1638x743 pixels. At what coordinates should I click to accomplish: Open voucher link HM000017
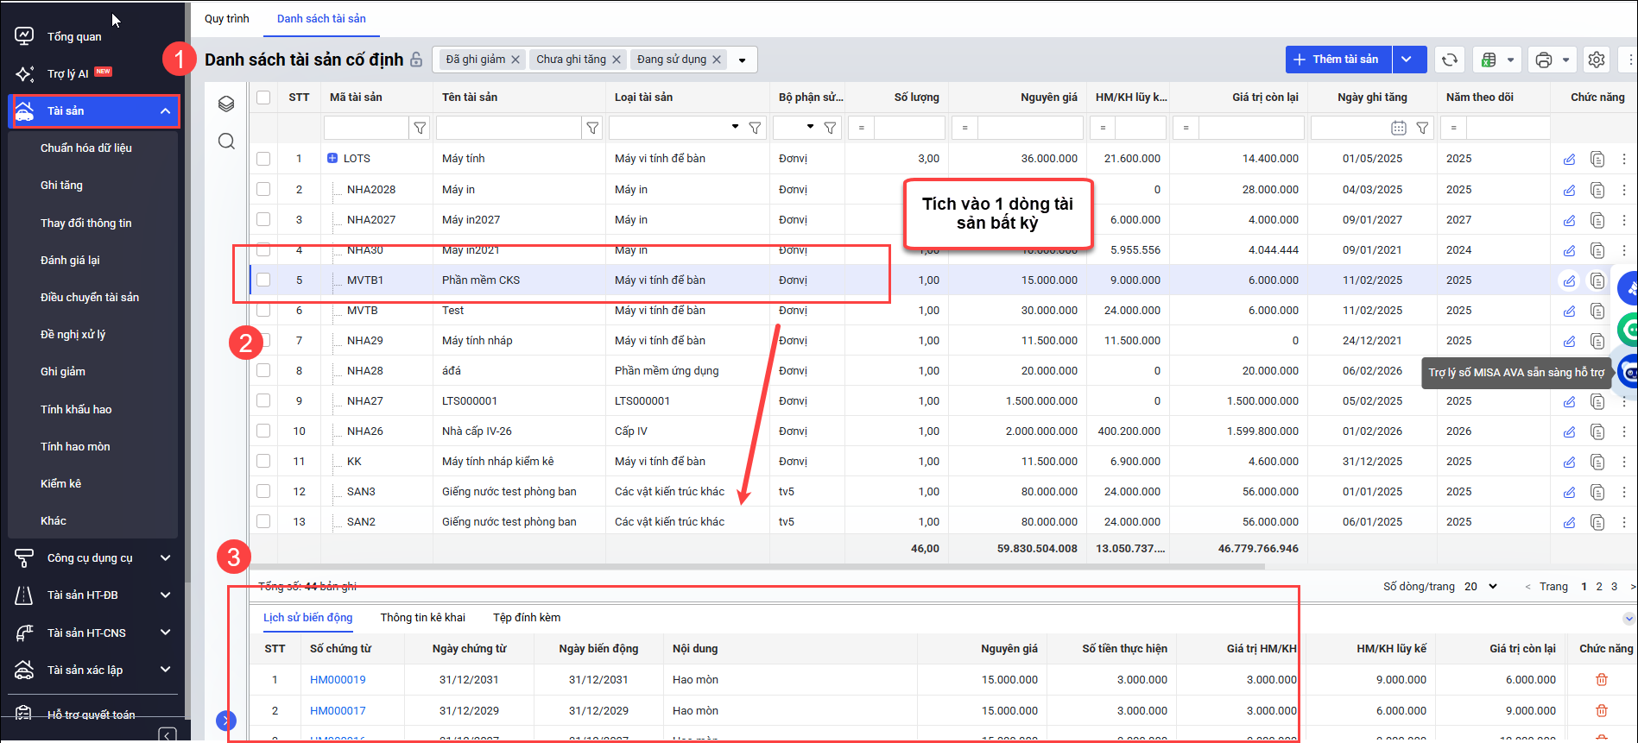(338, 711)
